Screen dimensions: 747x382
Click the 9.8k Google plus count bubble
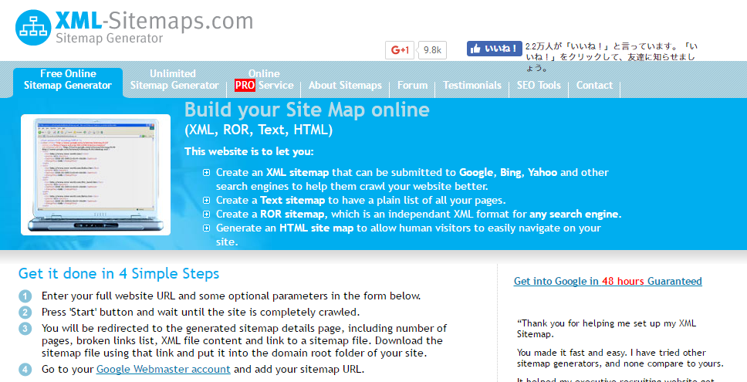point(432,50)
